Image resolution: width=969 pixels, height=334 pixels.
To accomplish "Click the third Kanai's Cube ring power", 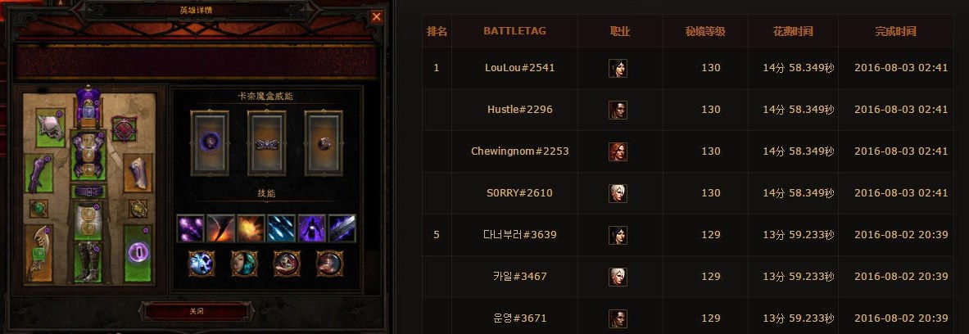I will pyautogui.click(x=324, y=143).
